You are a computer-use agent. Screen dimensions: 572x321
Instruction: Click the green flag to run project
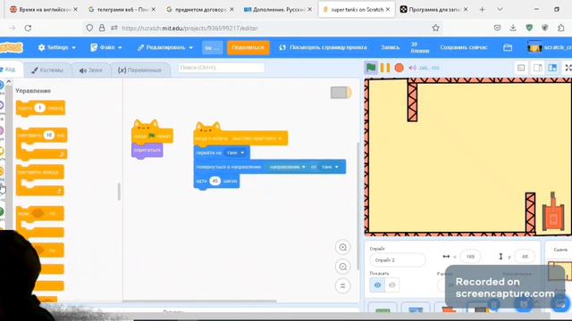tap(371, 68)
